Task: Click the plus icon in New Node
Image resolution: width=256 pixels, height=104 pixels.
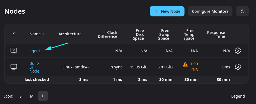Action: pyautogui.click(x=156, y=11)
